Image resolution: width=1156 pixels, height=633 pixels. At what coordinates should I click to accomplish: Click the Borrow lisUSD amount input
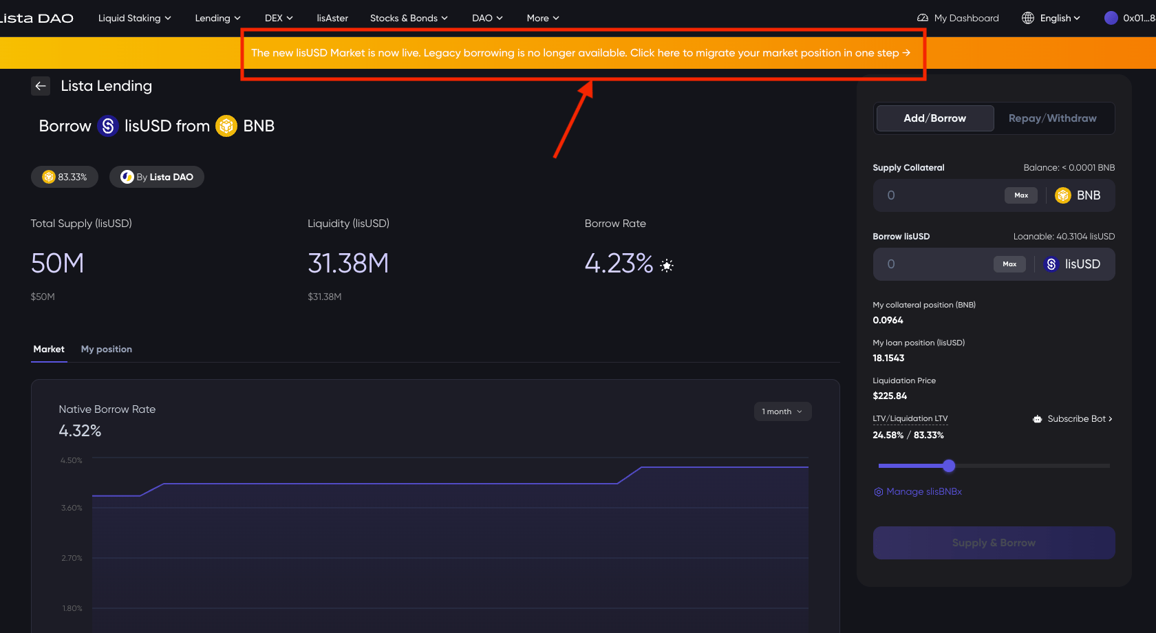click(936, 264)
